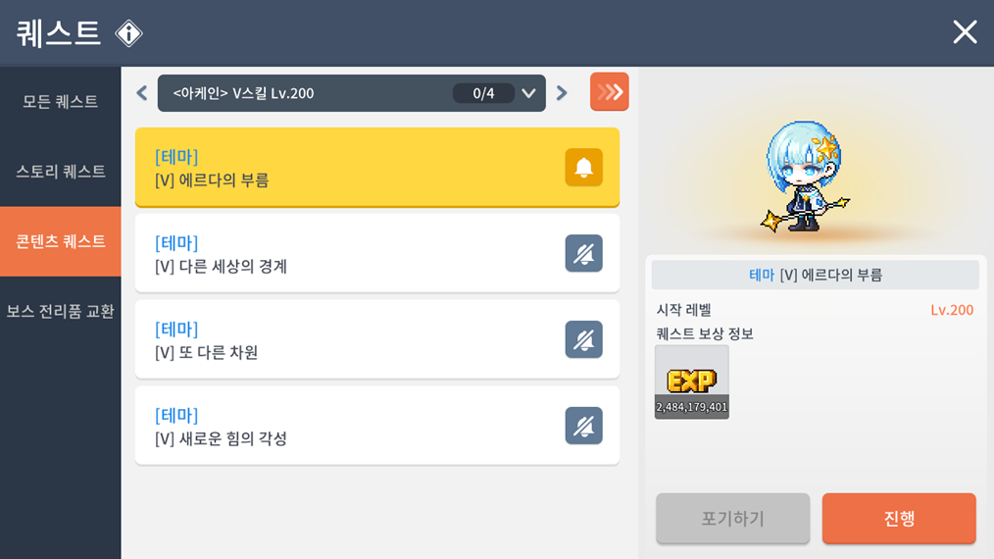Image resolution: width=994 pixels, height=559 pixels.
Task: Click the character portrait with staff
Action: [804, 178]
